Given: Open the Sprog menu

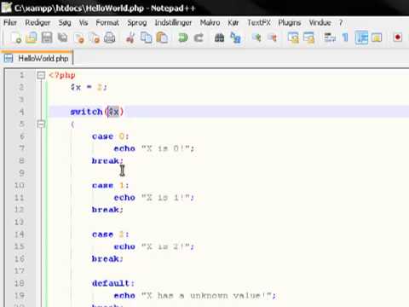Looking at the screenshot, I should [137, 23].
